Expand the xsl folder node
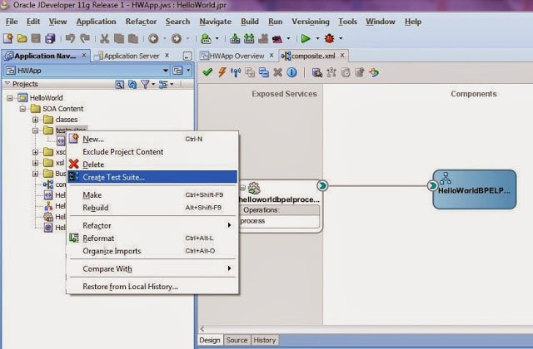Screen dimensions: 533x349 click(x=35, y=163)
